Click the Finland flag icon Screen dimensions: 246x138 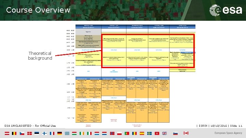[44, 133]
